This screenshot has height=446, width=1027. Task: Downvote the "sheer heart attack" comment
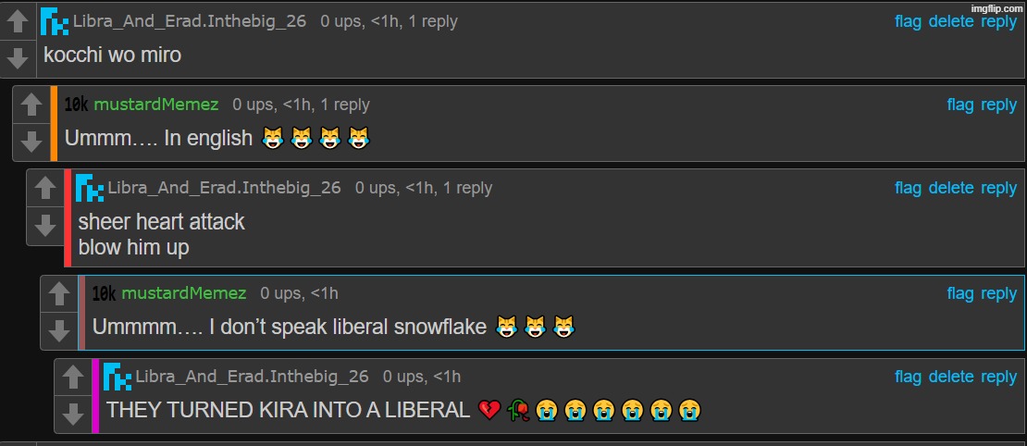coord(45,226)
